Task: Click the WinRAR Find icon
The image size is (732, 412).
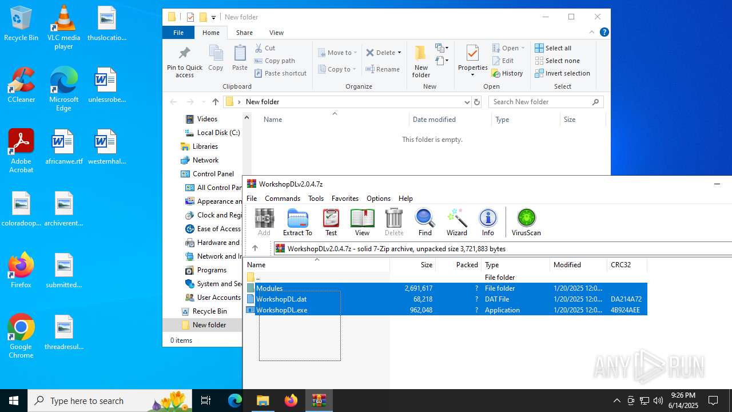Action: (425, 222)
